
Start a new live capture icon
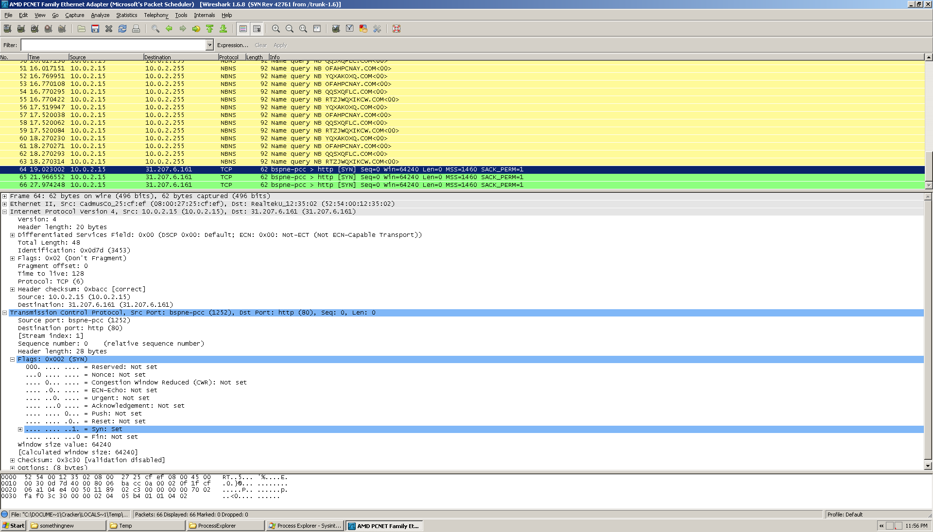coord(35,29)
